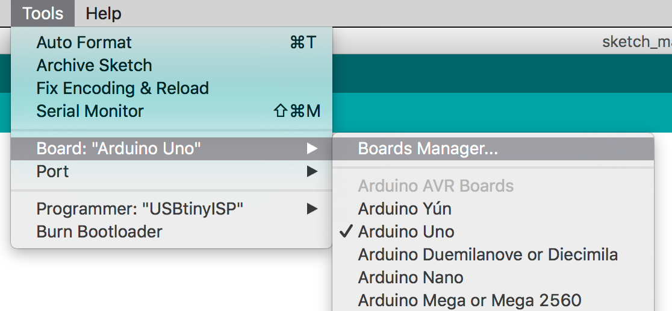Run Auto Format on the sketch
672x311 pixels.
pos(84,42)
